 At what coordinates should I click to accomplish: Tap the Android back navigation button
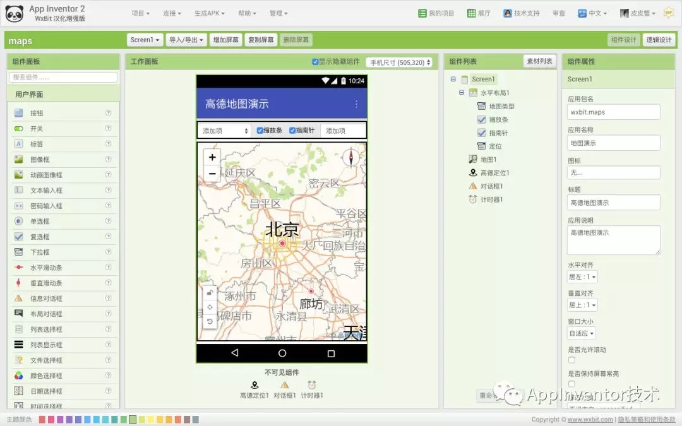pos(235,353)
